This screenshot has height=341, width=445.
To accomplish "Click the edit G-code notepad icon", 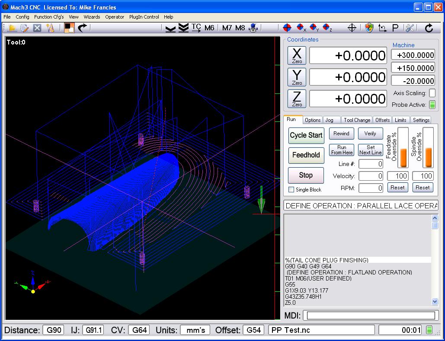I will [x=25, y=28].
